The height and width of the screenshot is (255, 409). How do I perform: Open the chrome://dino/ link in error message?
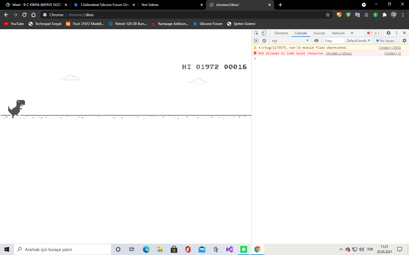click(339, 53)
